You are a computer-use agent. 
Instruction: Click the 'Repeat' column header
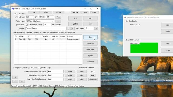coord(63,36)
